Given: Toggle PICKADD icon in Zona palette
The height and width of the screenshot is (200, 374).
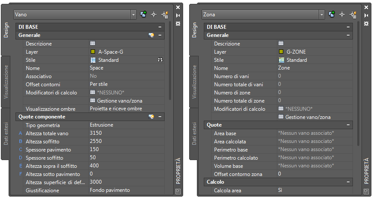Looking at the screenshot, I should (x=331, y=15).
